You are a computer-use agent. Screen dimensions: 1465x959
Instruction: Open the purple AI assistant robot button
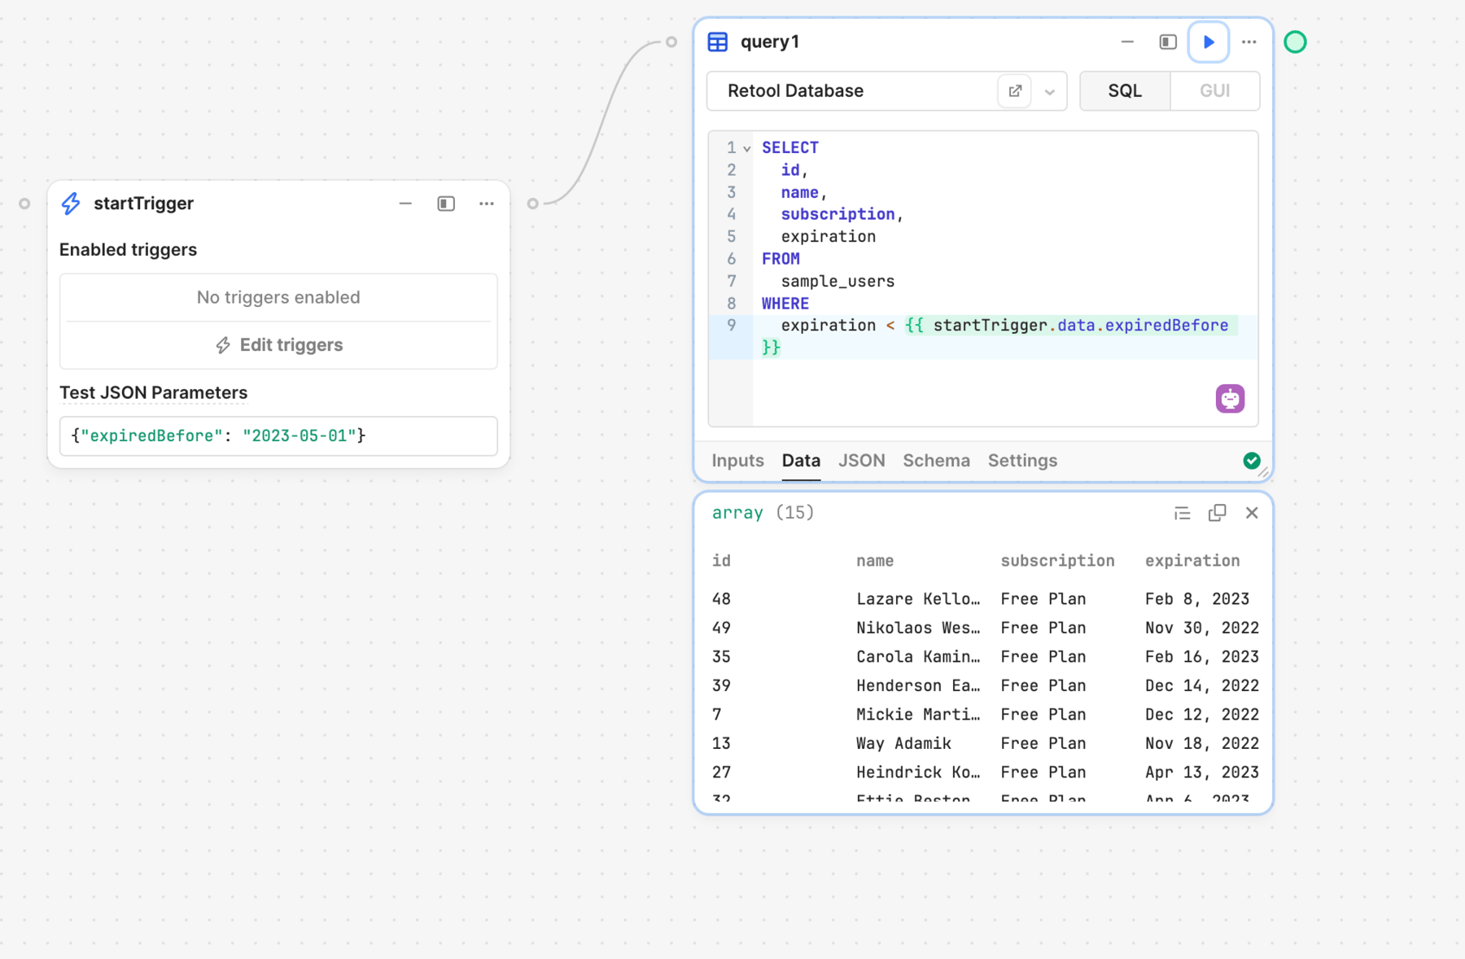point(1230,399)
